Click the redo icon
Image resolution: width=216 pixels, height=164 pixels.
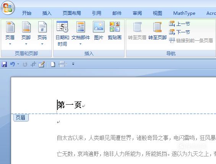(x=25, y=64)
